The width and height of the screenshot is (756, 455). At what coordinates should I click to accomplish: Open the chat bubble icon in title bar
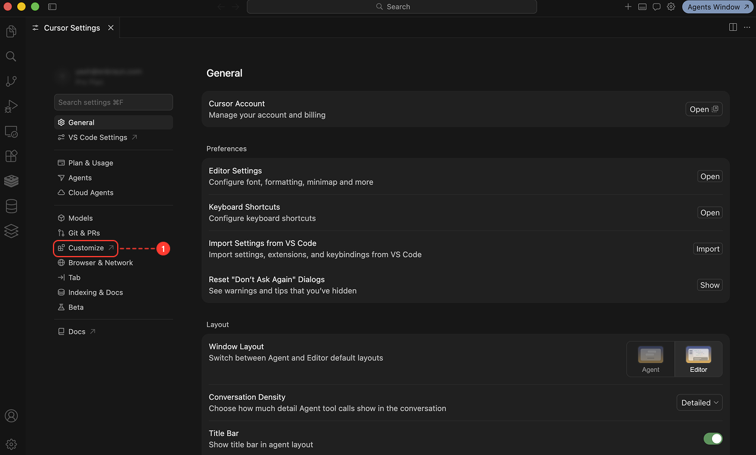[x=657, y=7]
